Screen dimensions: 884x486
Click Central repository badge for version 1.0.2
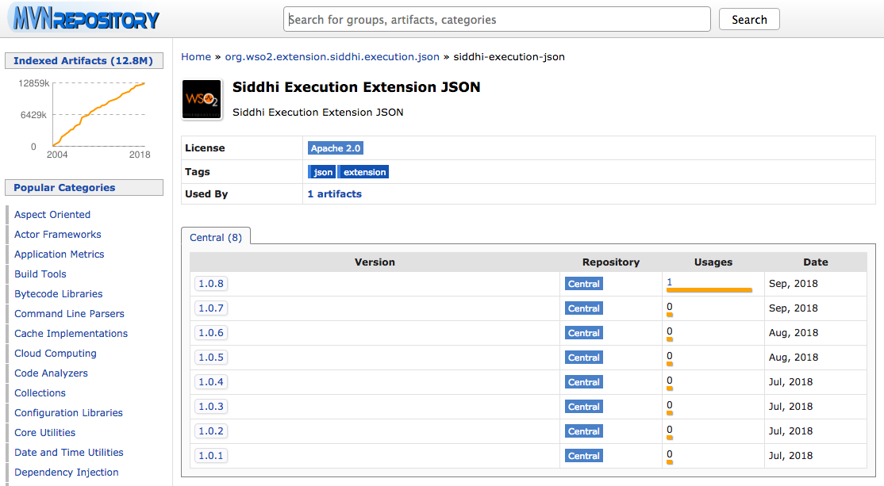(x=583, y=431)
